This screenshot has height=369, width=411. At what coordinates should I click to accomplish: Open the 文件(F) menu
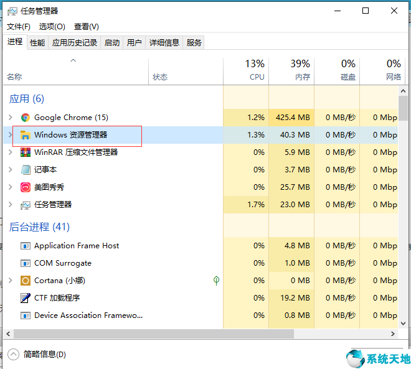19,27
